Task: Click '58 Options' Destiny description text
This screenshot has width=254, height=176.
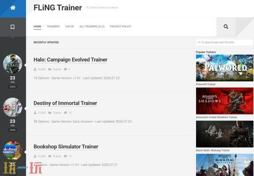Action: coord(41,121)
